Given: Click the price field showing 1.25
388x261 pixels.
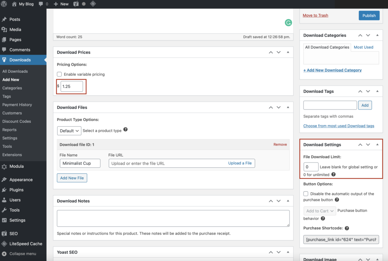Looking at the screenshot, I should 72,86.
